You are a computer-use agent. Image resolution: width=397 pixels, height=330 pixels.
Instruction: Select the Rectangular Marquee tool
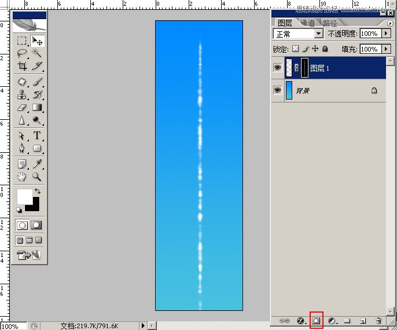(x=22, y=41)
